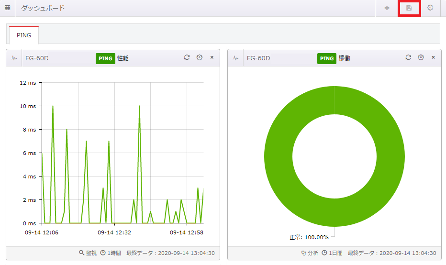Image resolution: width=446 pixels, height=265 pixels.
Task: Click 最終データ timestamp in 稼働 footer
Action: click(x=392, y=253)
